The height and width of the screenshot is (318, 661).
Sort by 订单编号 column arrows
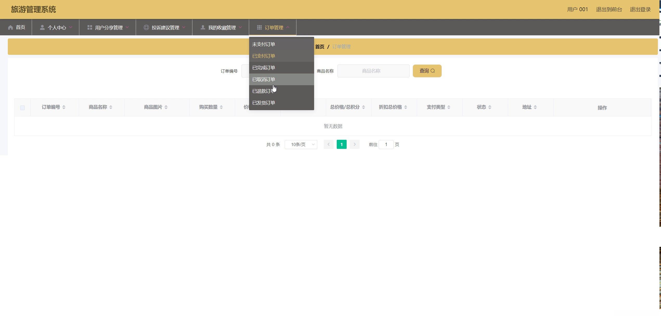tap(64, 107)
